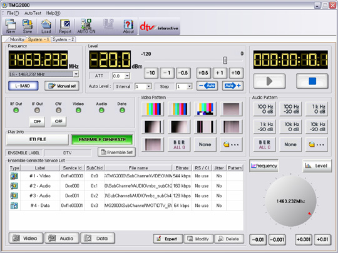338x253 pixels.
Task: Open the Ensemble Set dialog
Action: point(116,152)
